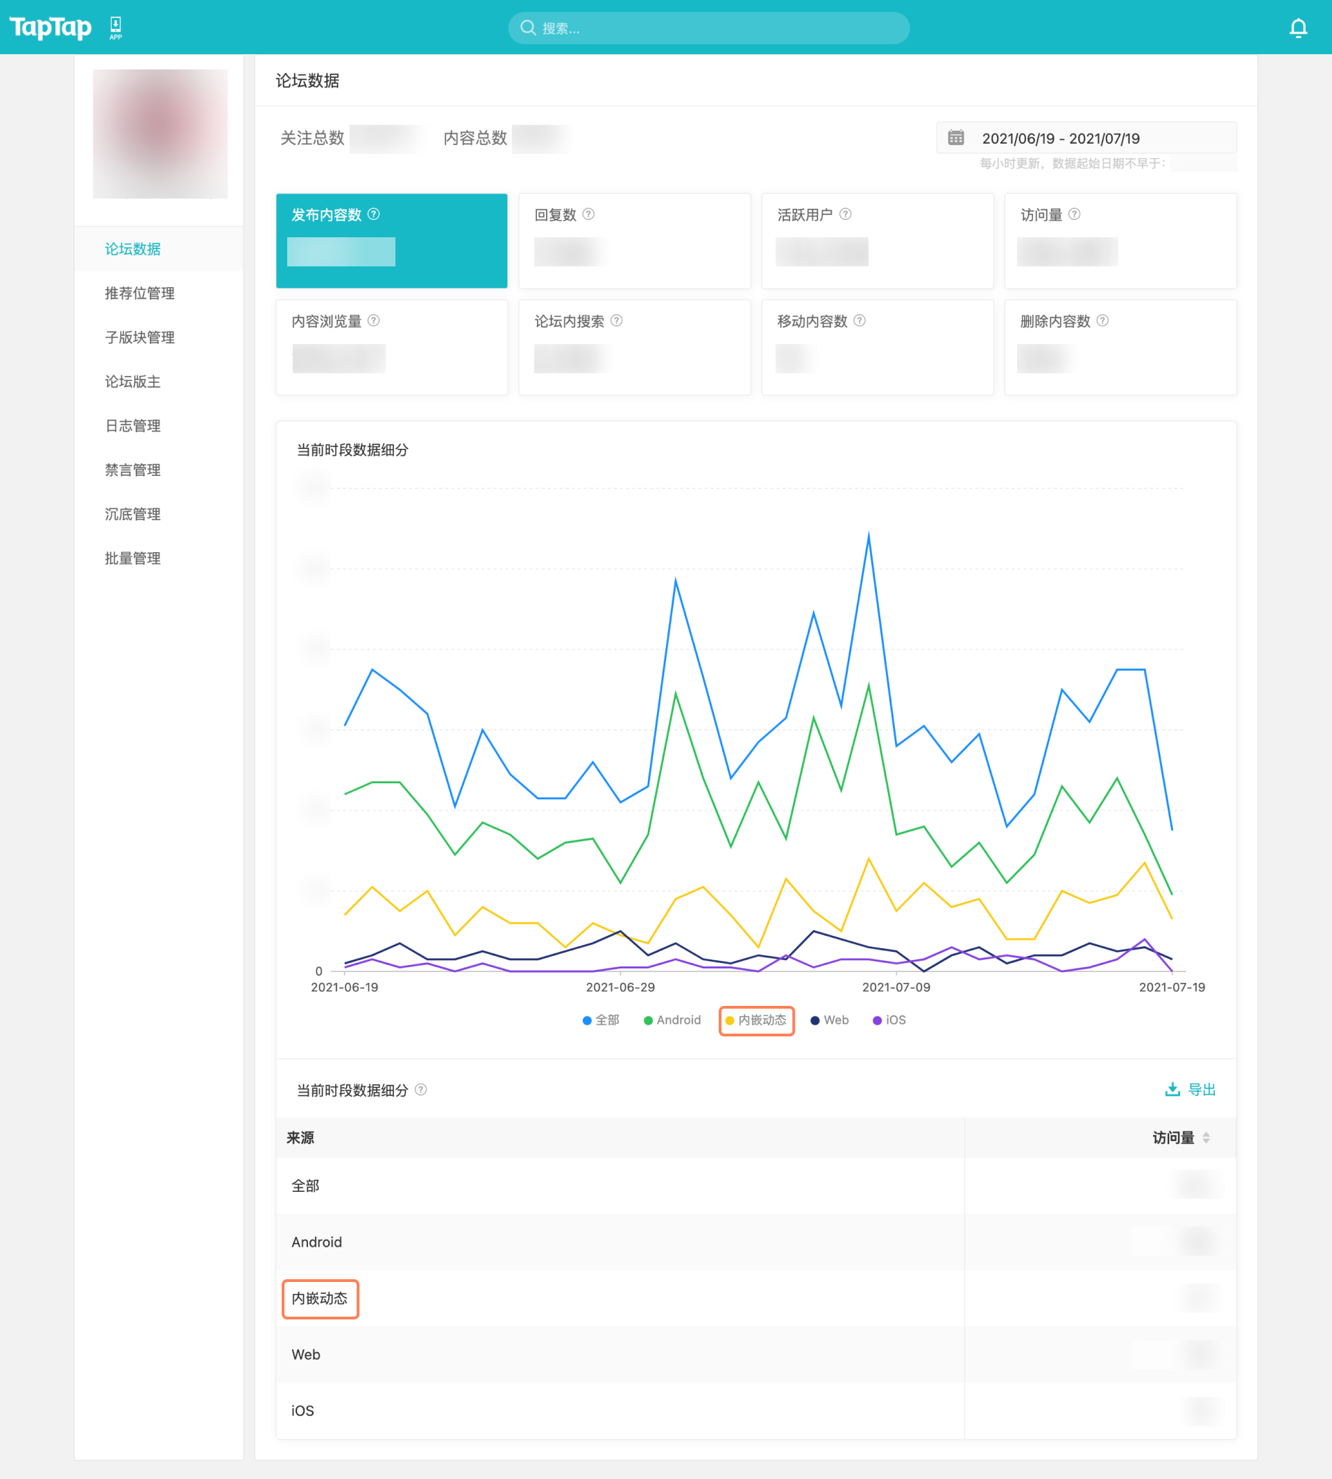Select the 访问量 metric card
1332x1479 pixels.
1120,241
